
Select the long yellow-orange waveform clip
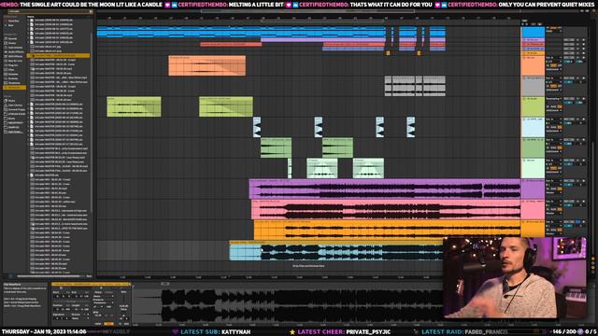point(388,230)
